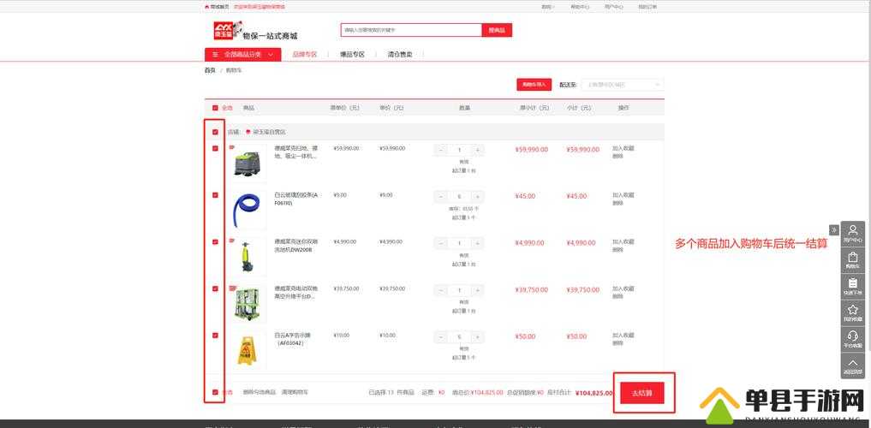Viewport: 871px width, 428px height.
Task: Collapse the right sidebar with double-arrow icon
Action: click(834, 229)
